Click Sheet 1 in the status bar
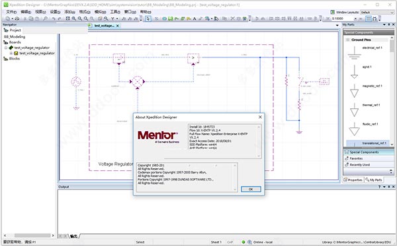397x246 pixels. tap(216, 242)
